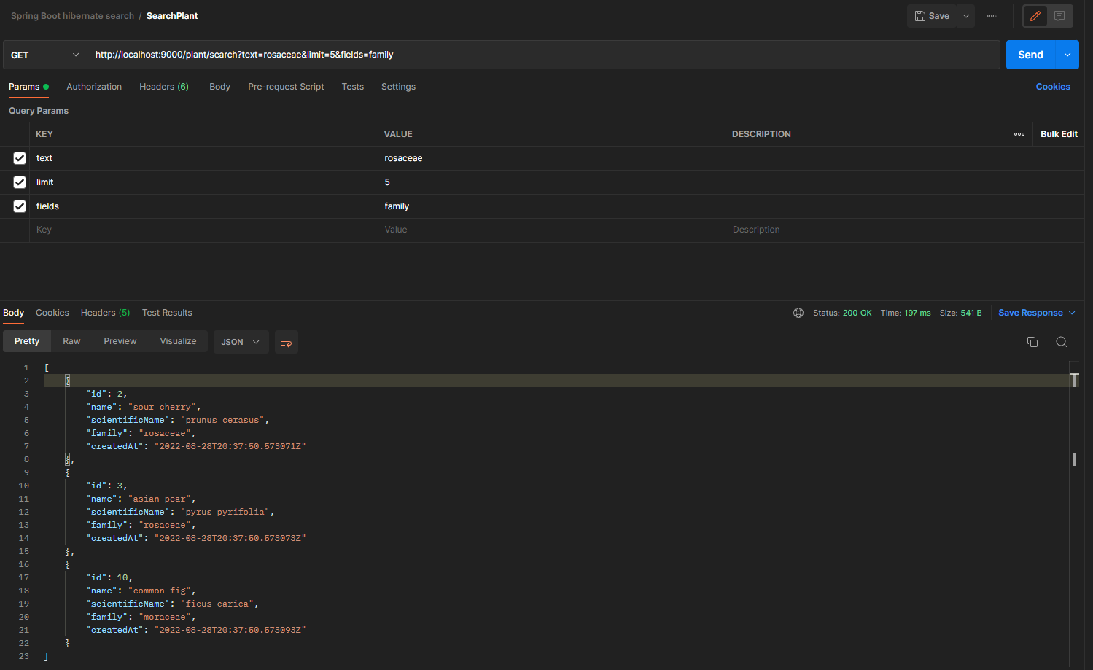Open the GET method dropdown
The height and width of the screenshot is (670, 1093).
[x=45, y=55]
